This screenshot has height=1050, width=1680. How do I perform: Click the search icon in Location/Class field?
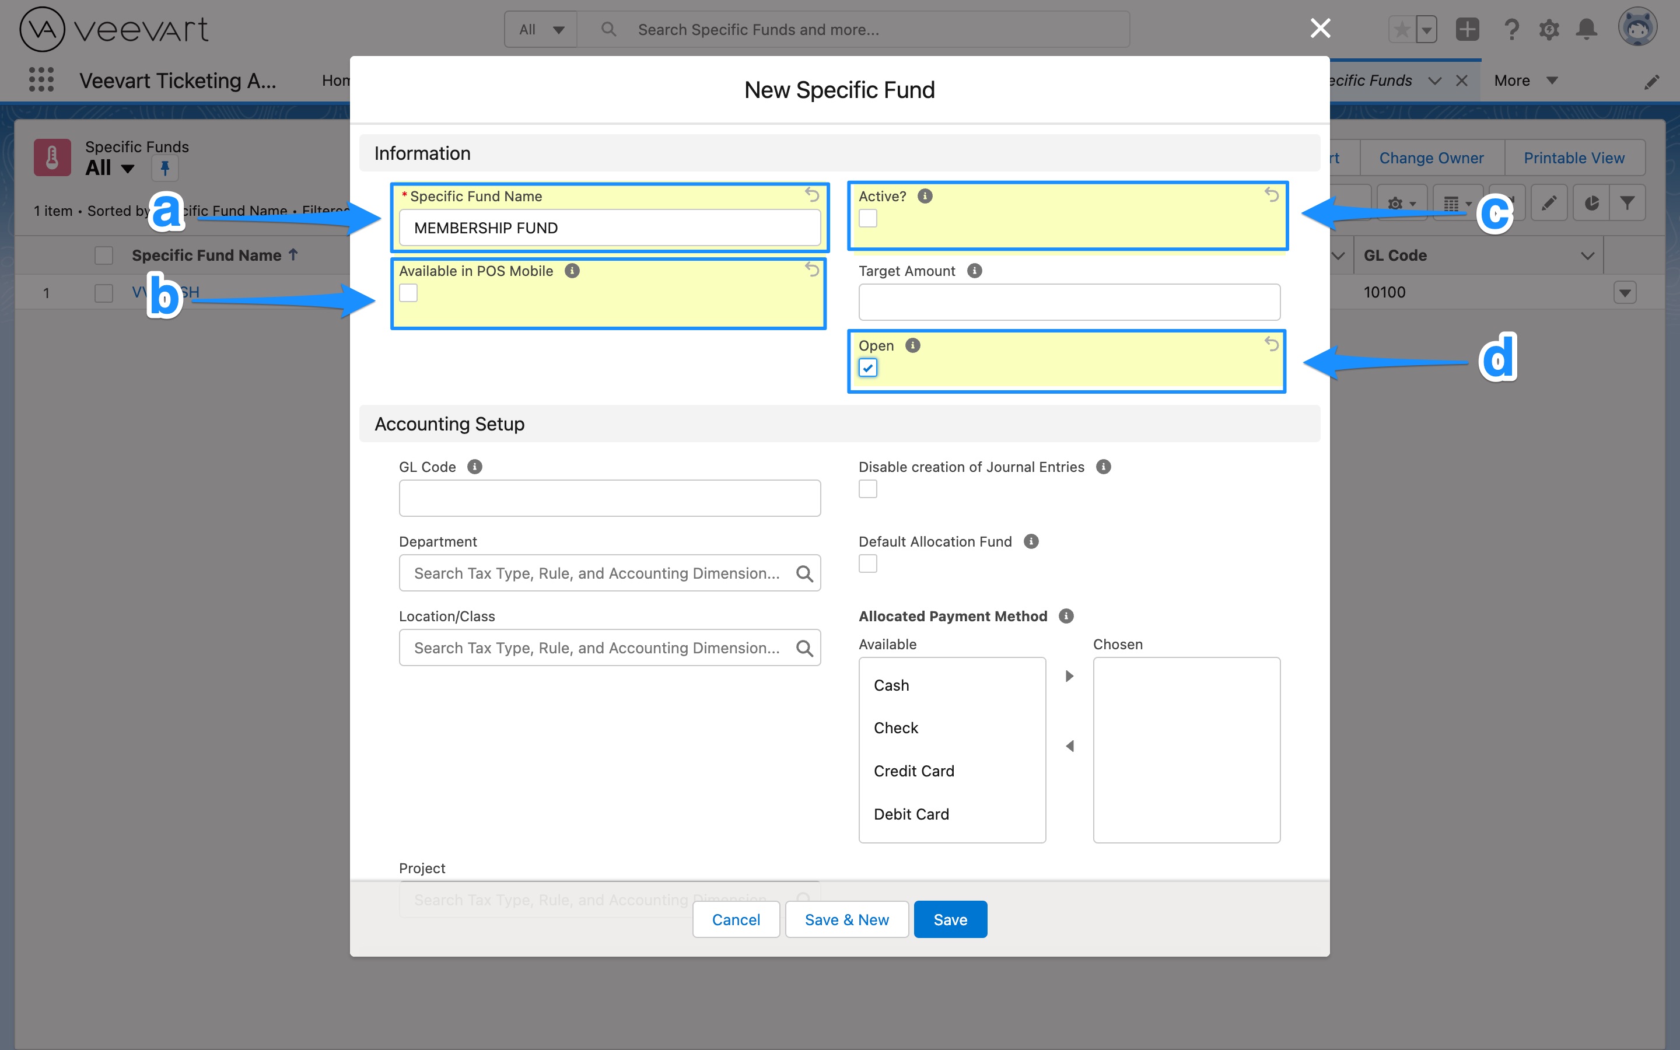pos(805,647)
